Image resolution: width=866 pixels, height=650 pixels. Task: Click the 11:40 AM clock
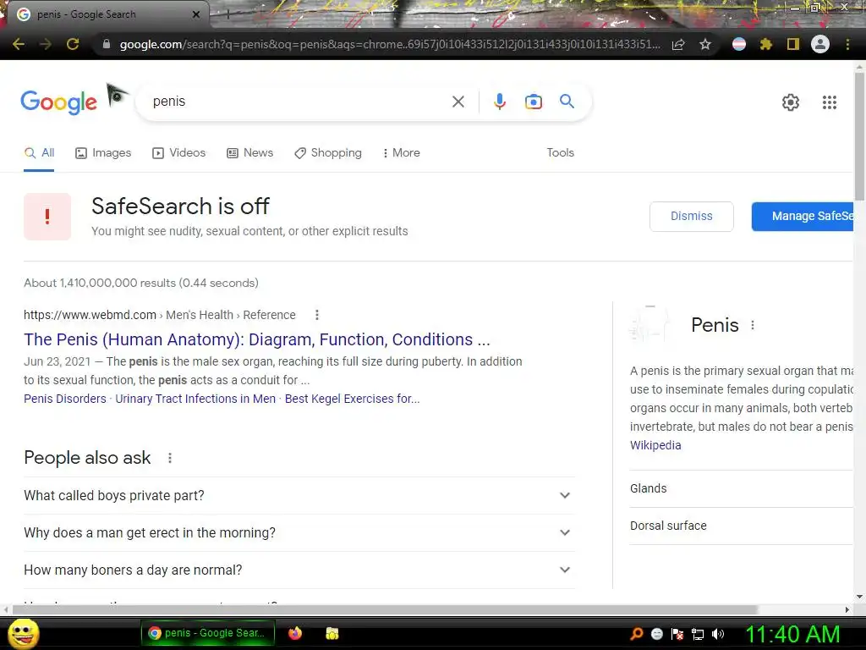(792, 634)
